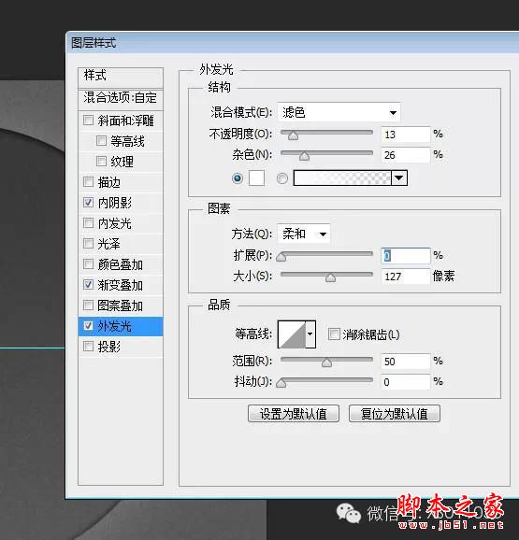Click the 大小 value field 127

[406, 277]
